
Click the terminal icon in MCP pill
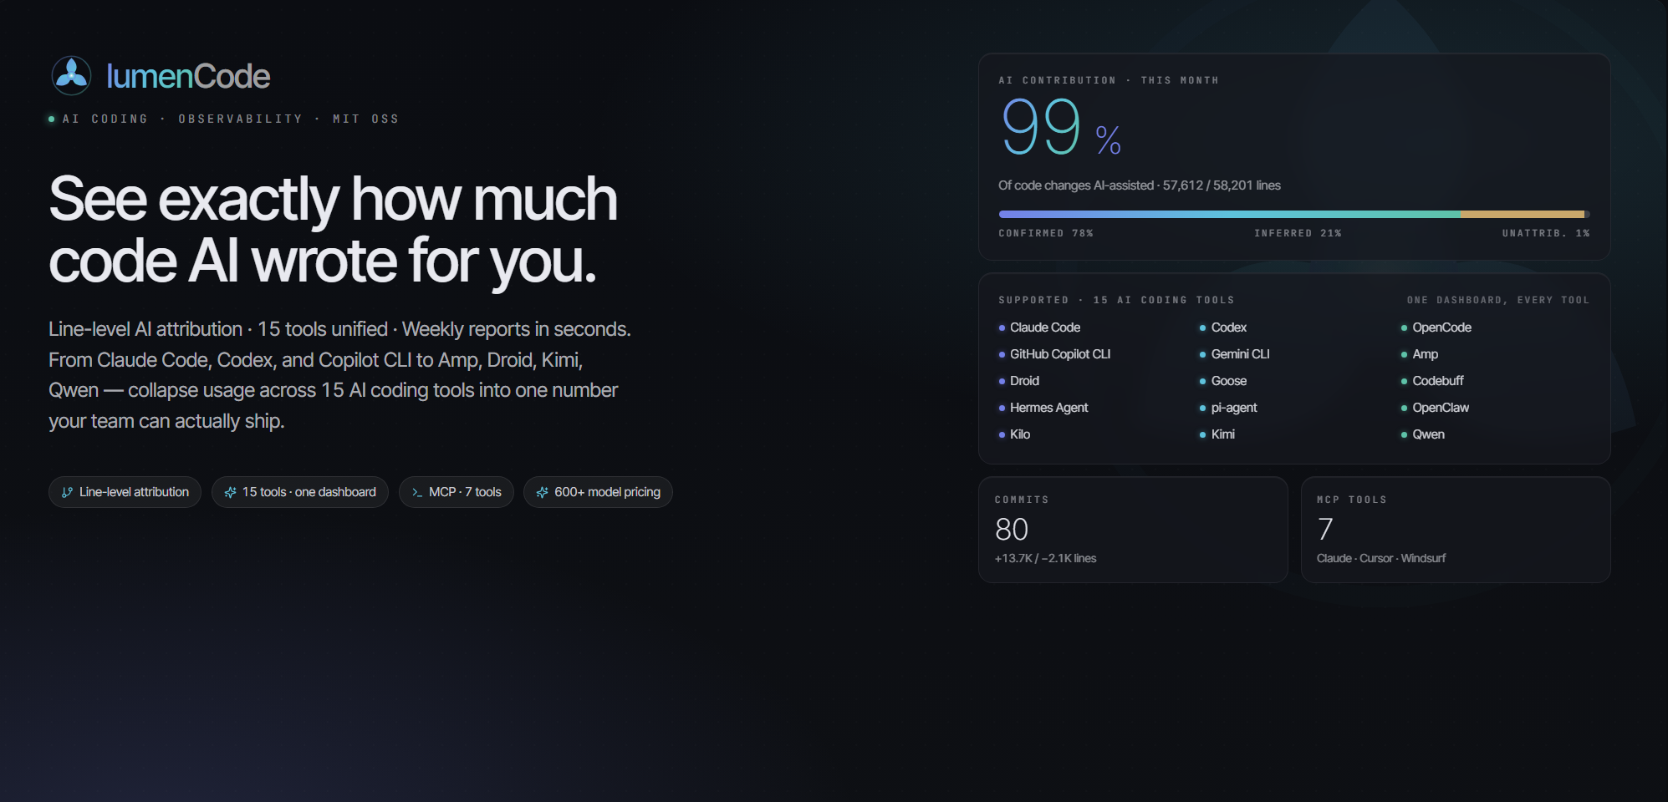point(417,492)
